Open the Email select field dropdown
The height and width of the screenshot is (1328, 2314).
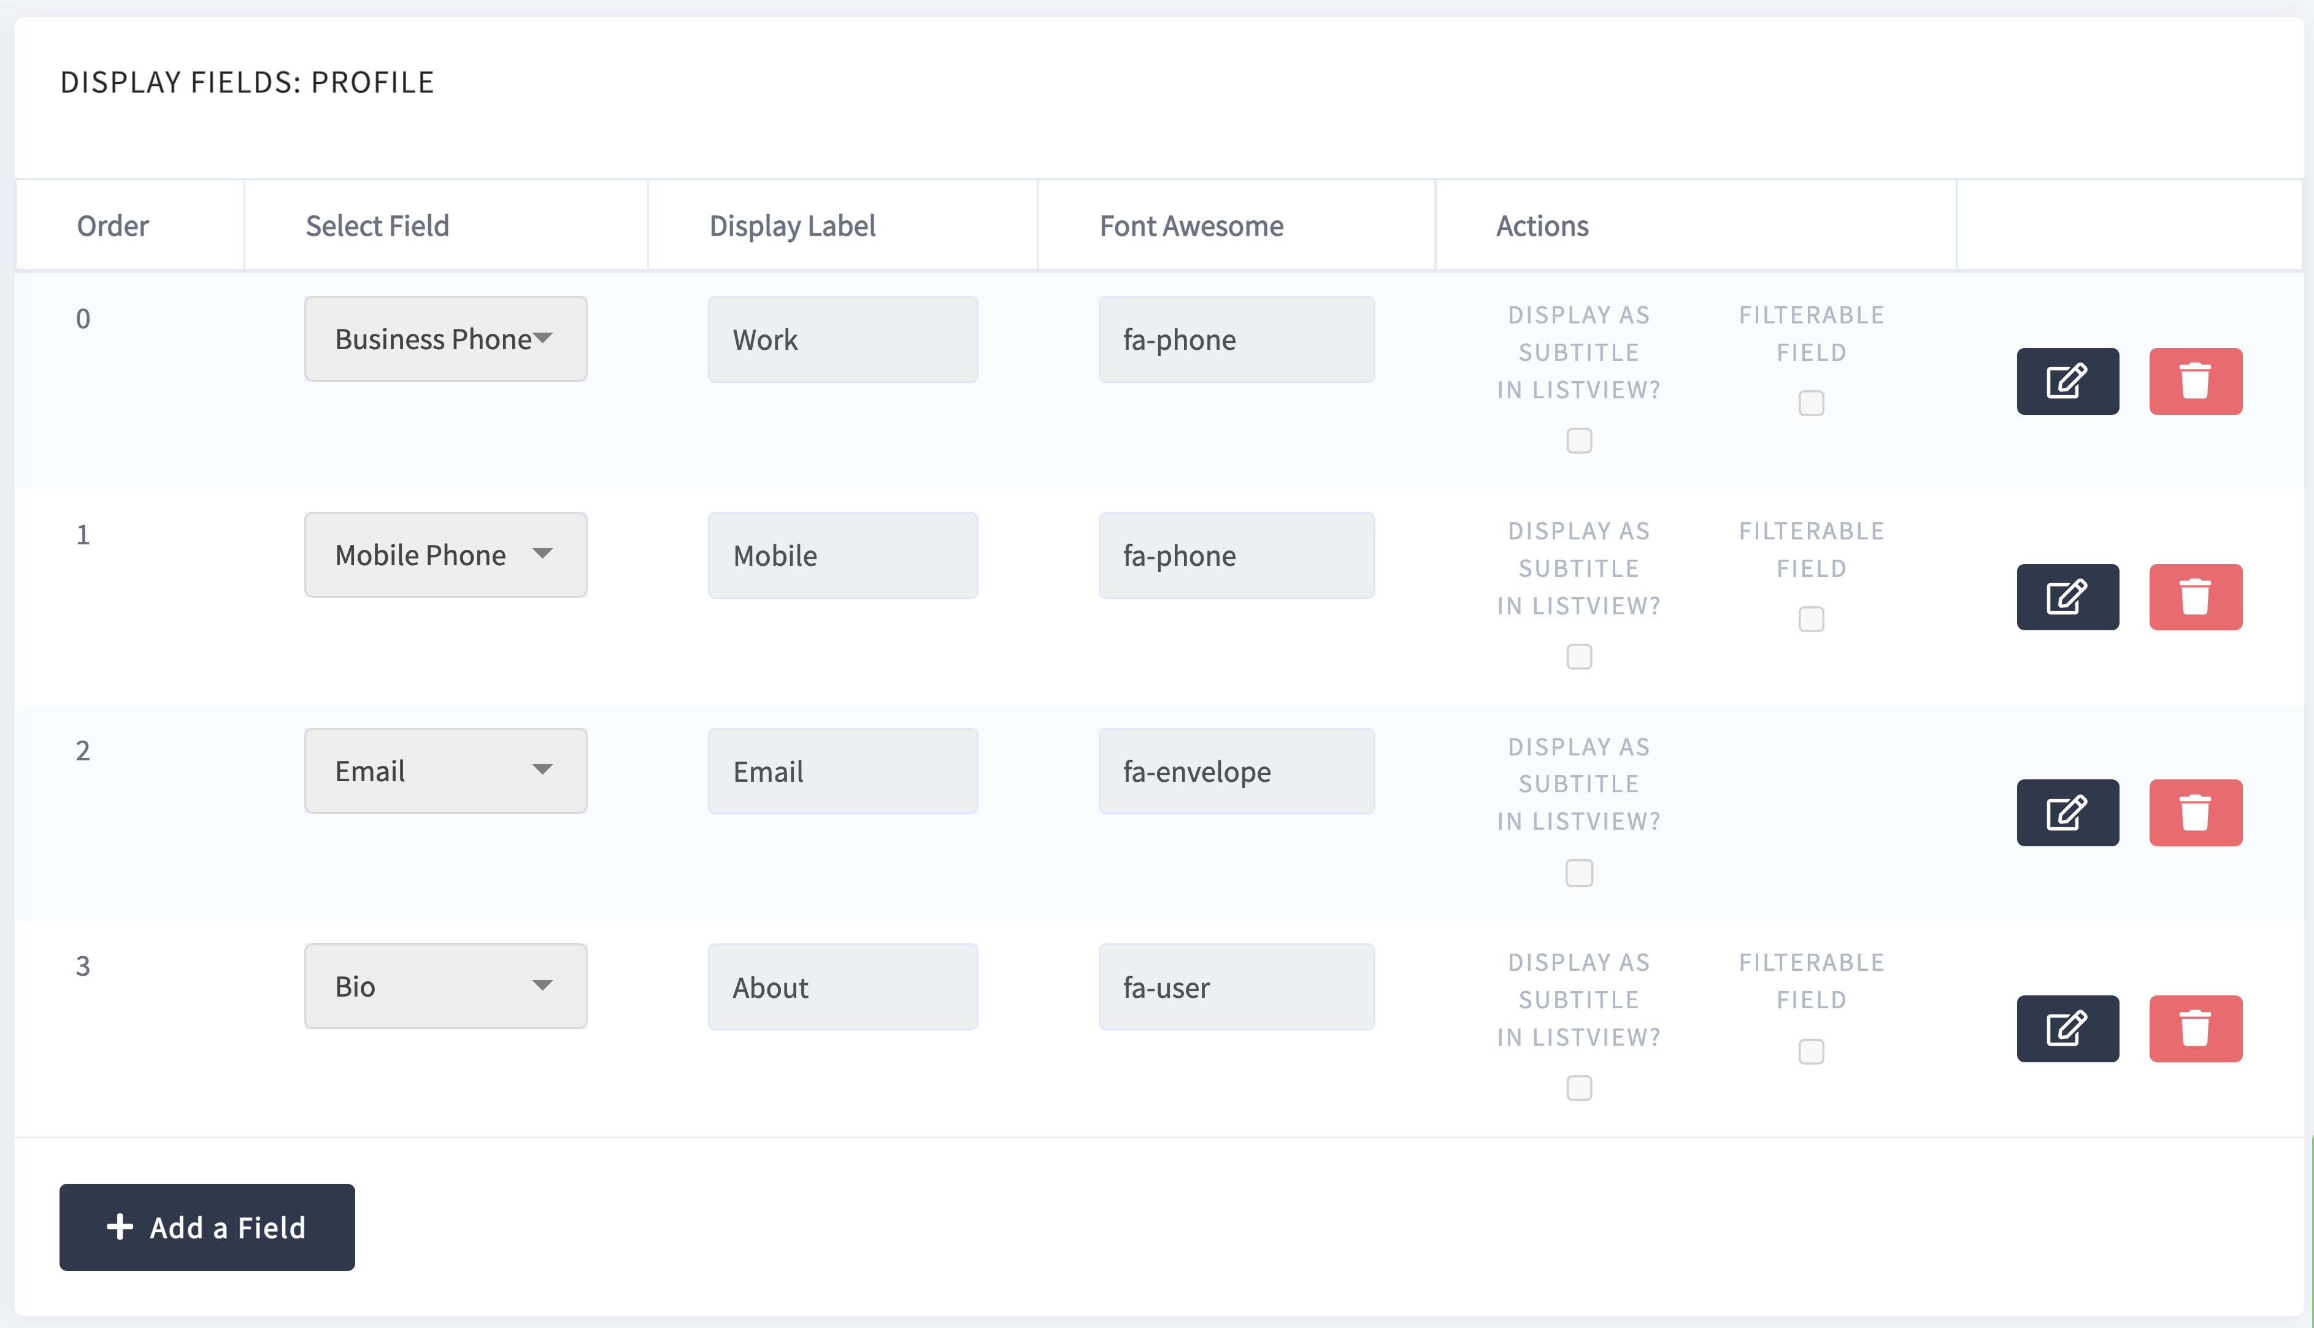click(445, 771)
